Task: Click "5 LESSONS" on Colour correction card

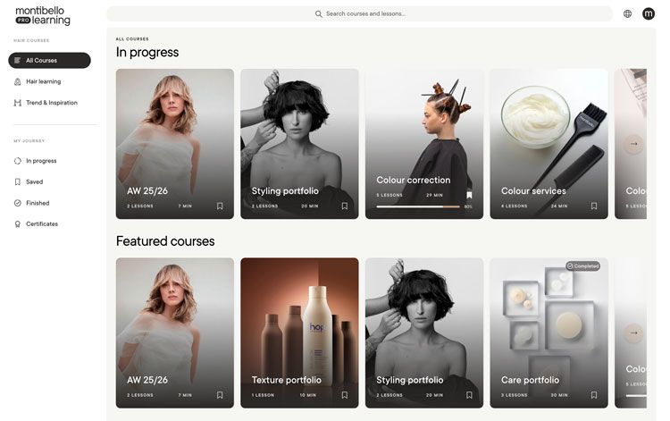Action: [x=389, y=195]
